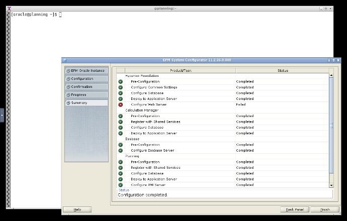Image resolution: width=347 pixels, height=221 pixels.
Task: Select the Progress step in sidebar
Action: [x=86, y=95]
